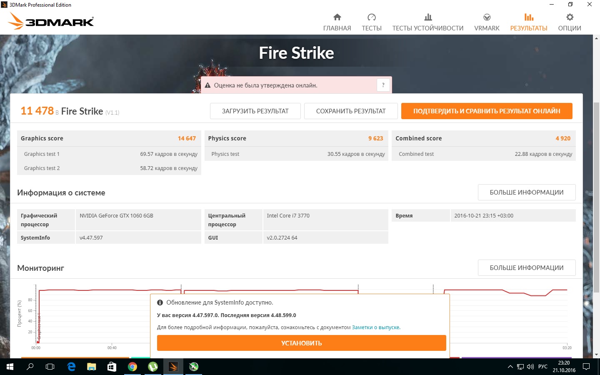Click the Physics score value 9 623
The image size is (600, 375).
[x=375, y=138]
